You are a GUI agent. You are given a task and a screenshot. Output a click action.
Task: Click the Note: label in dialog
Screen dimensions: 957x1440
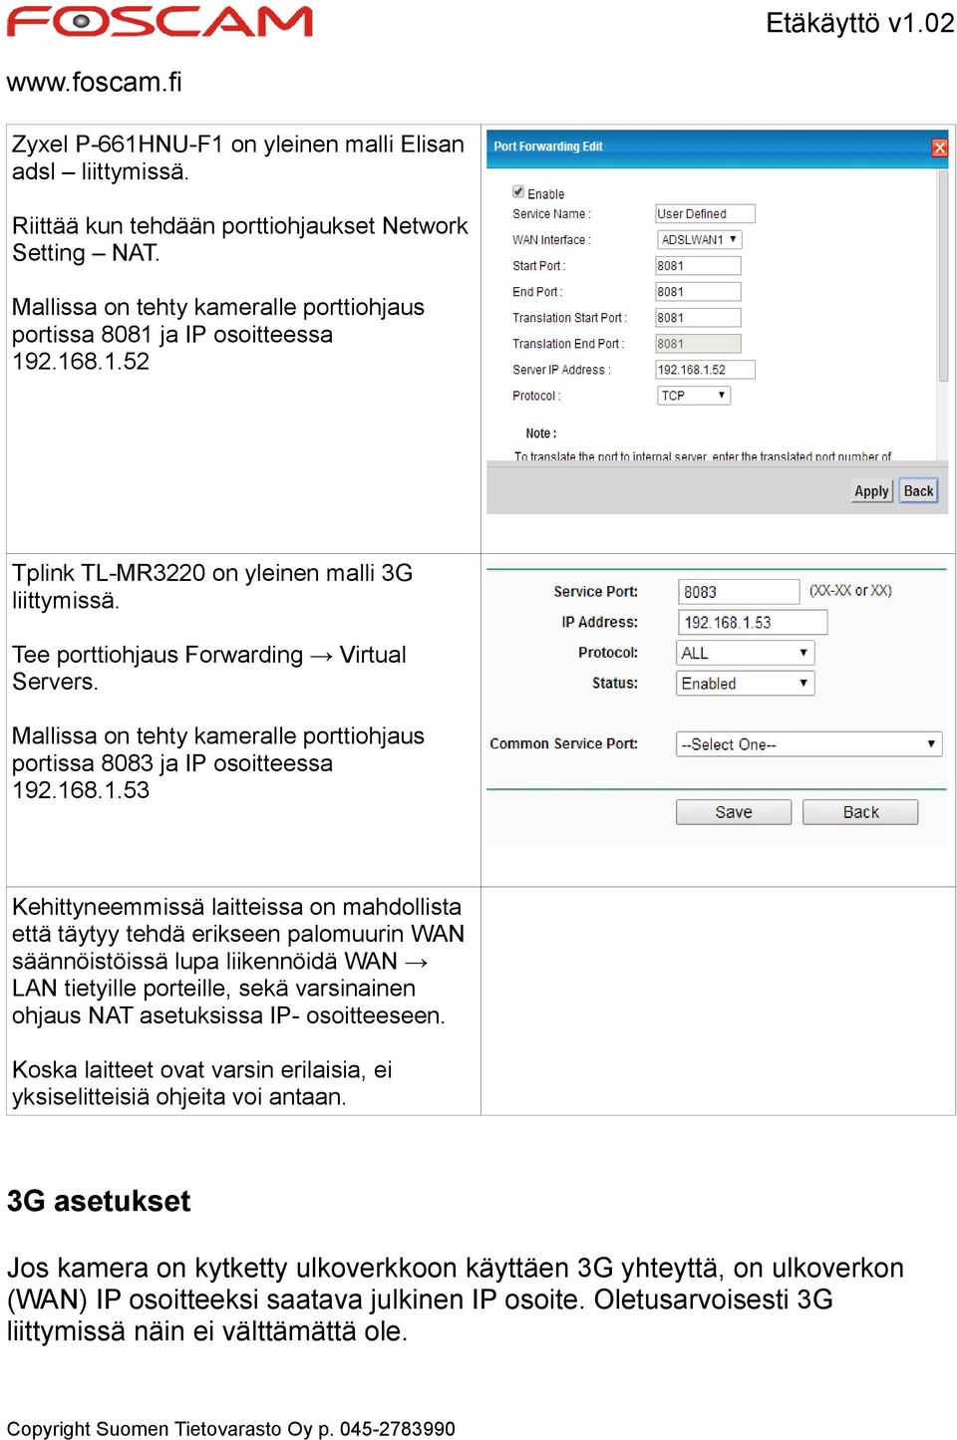coord(541,433)
